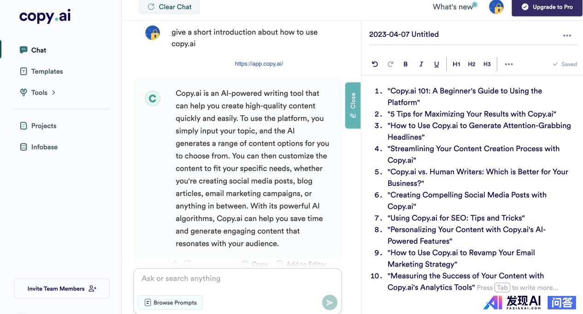Upgrade to Pro plan
The height and width of the screenshot is (314, 583).
click(x=547, y=8)
